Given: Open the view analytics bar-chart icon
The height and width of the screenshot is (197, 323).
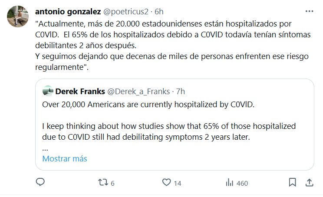Looking at the screenshot, I should tap(229, 182).
